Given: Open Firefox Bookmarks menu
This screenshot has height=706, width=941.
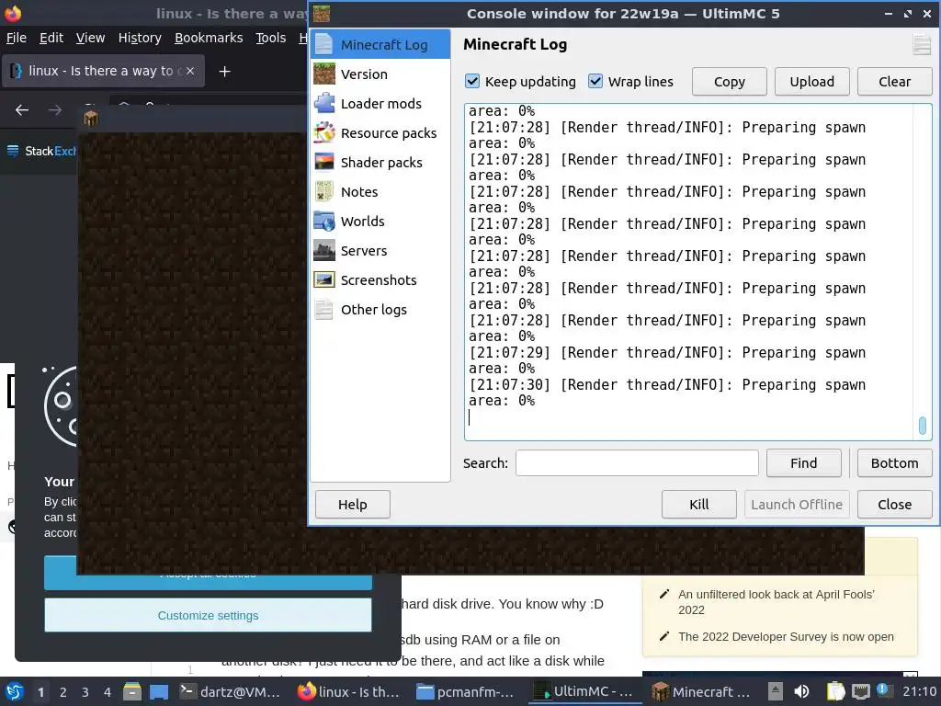Looking at the screenshot, I should (209, 38).
